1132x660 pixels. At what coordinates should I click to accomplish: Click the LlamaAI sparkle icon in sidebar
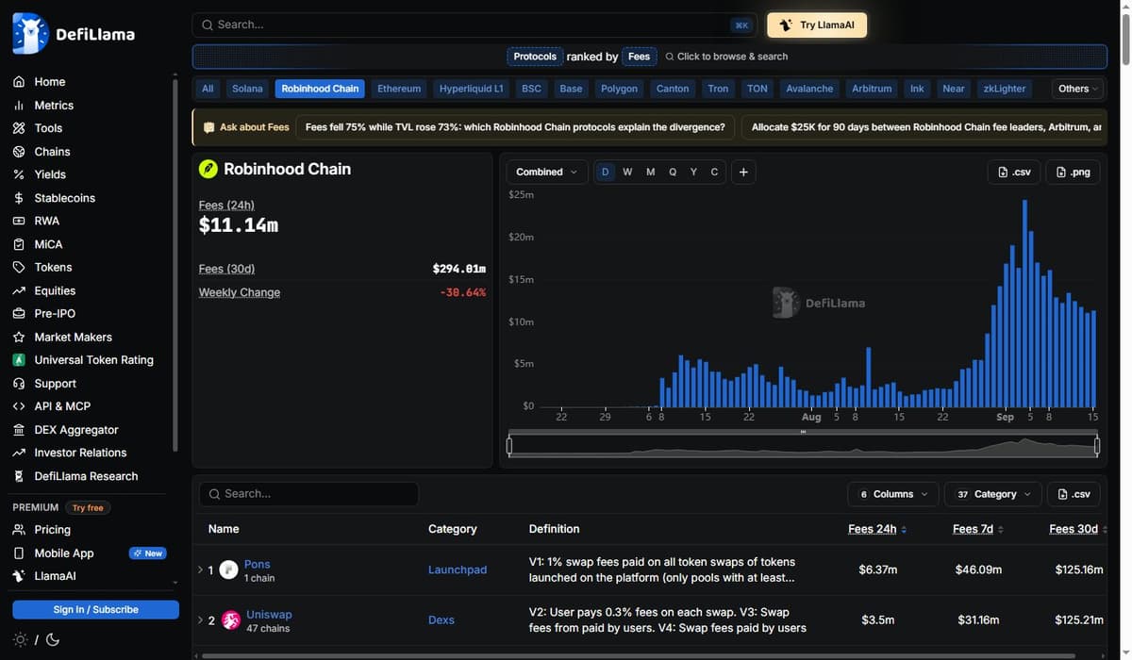coord(19,576)
